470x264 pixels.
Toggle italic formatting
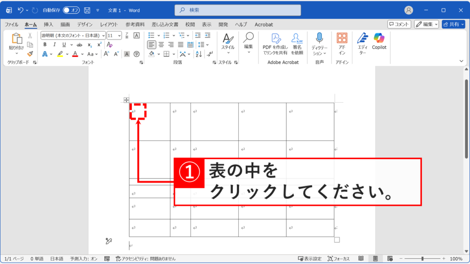(55, 44)
